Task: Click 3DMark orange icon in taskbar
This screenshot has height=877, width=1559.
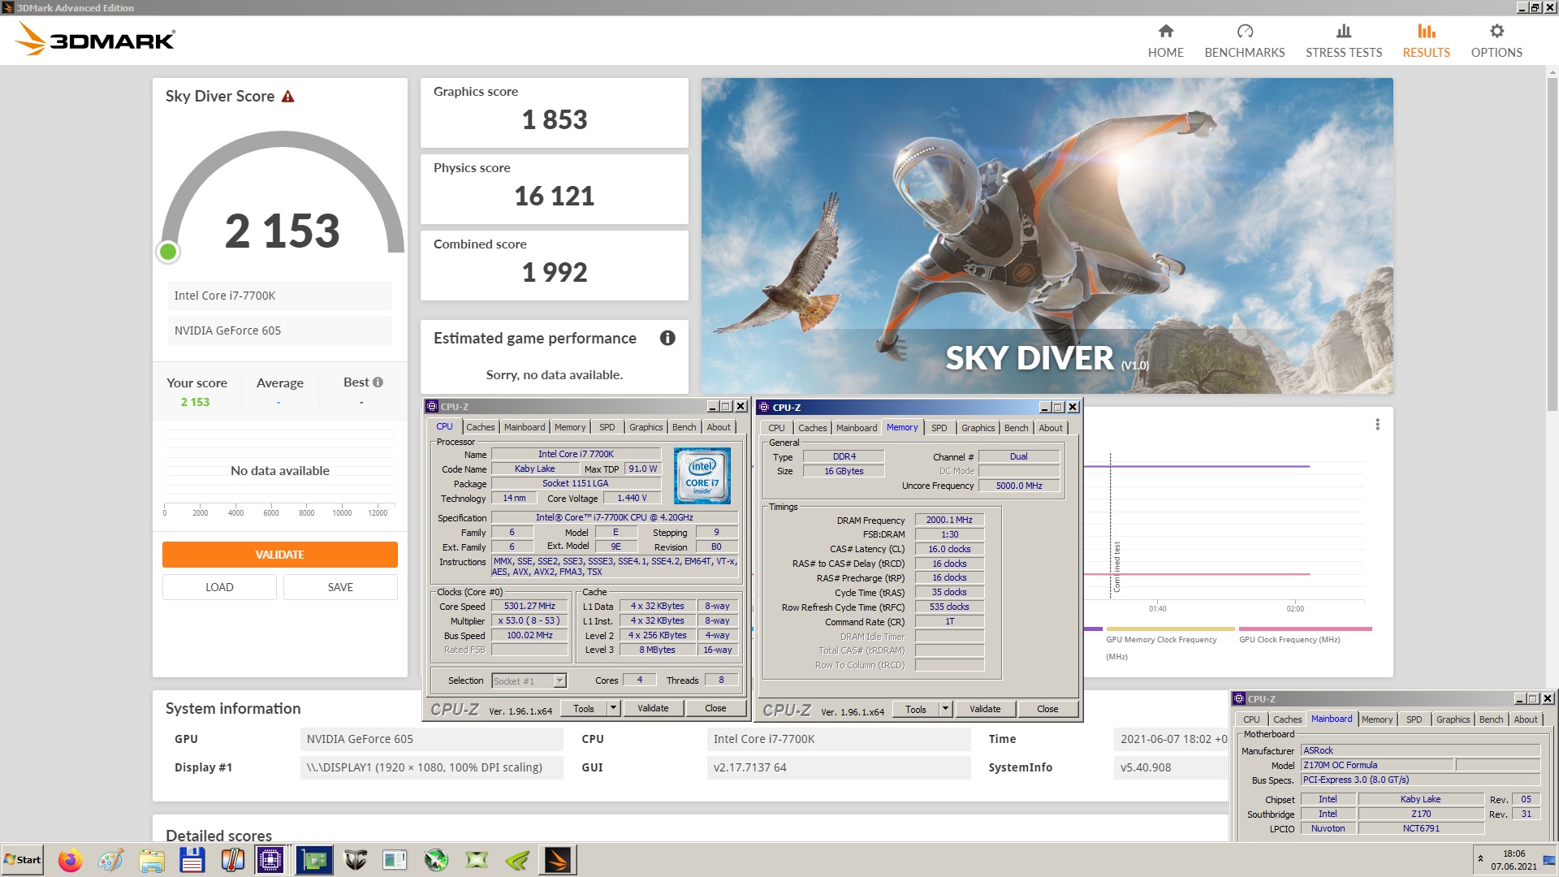Action: 558,860
